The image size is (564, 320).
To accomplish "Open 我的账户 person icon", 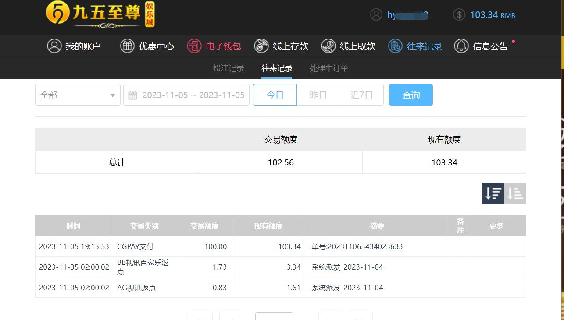I will coord(54,46).
